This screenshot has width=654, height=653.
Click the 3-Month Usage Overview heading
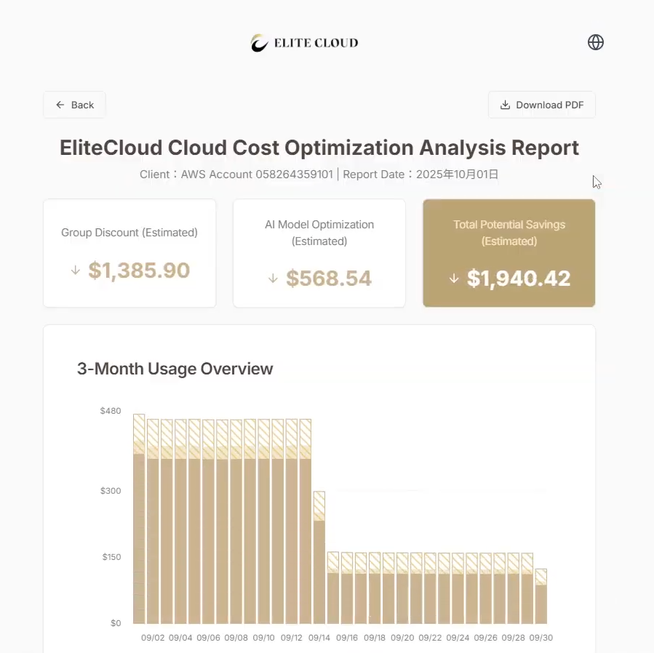[175, 369]
